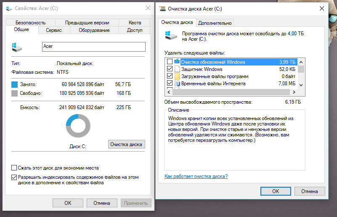
Task: Click the Временные файлы Интернета document icon
Action: click(177, 84)
